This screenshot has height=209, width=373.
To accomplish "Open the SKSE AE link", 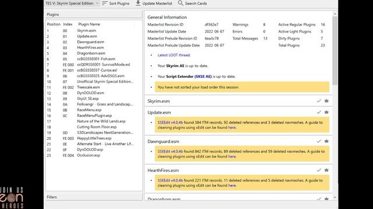I will pos(203,77).
